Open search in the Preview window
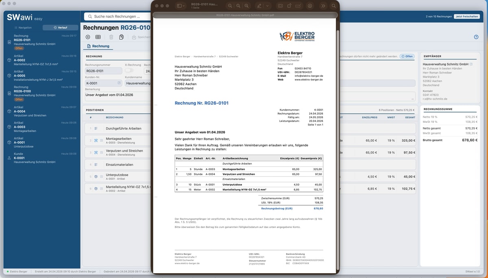 [334, 6]
